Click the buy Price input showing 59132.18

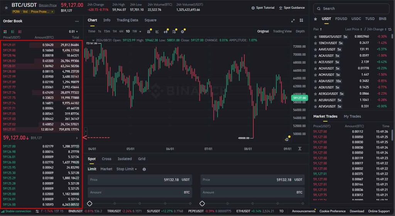[140, 180]
